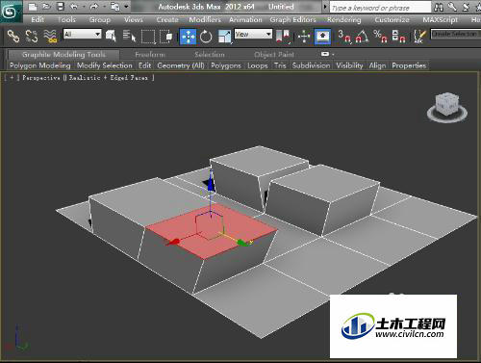Toggle the Angle Snap button
The width and height of the screenshot is (481, 363).
tap(363, 37)
